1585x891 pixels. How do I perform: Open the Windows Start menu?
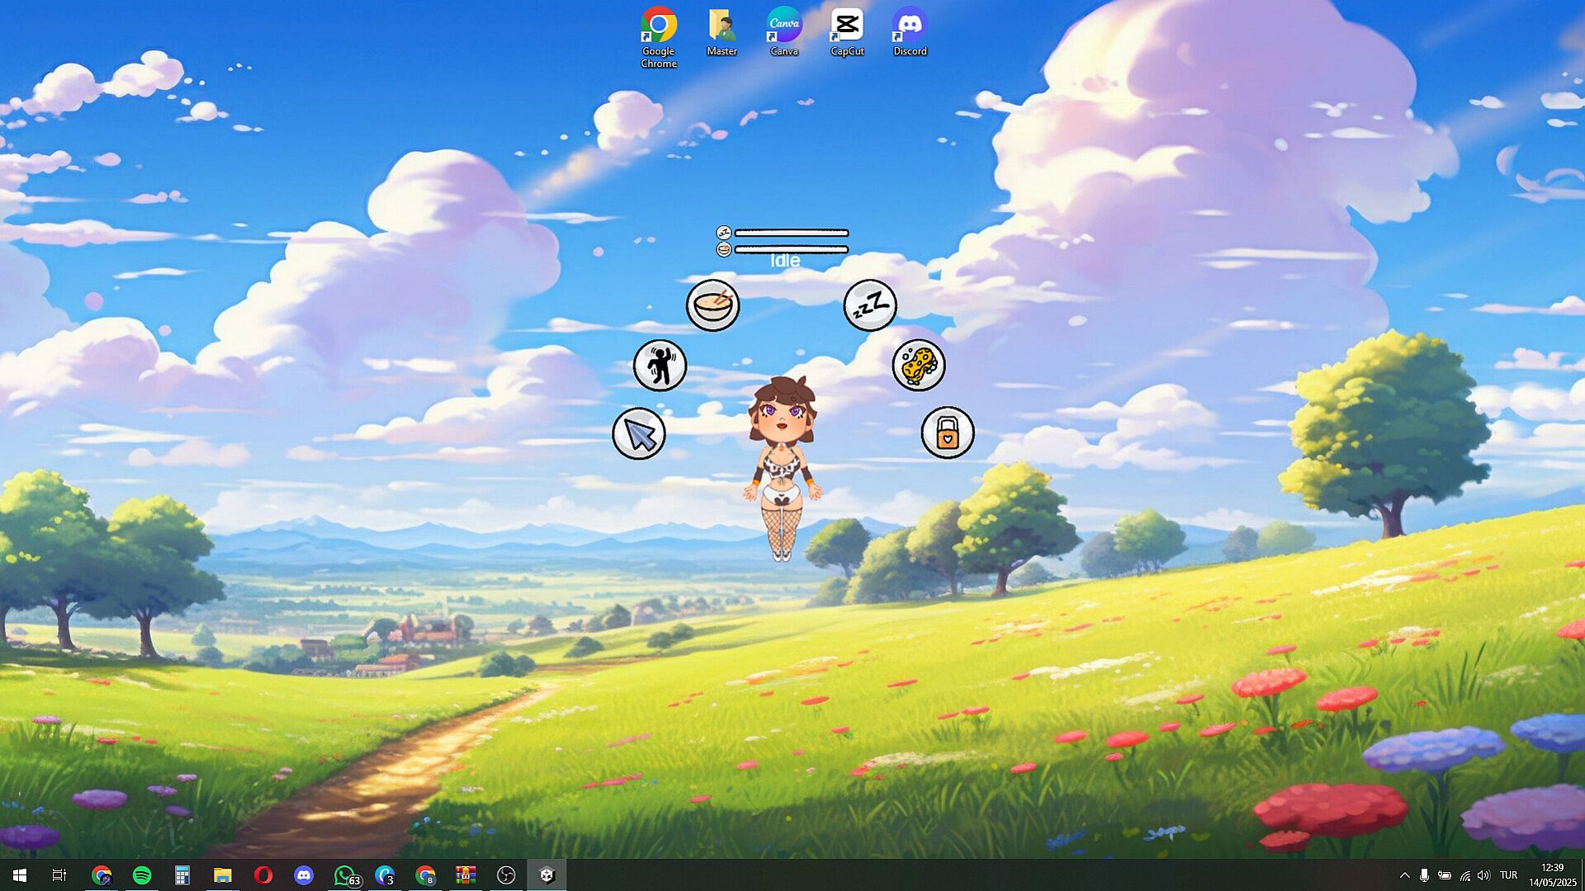pyautogui.click(x=20, y=875)
